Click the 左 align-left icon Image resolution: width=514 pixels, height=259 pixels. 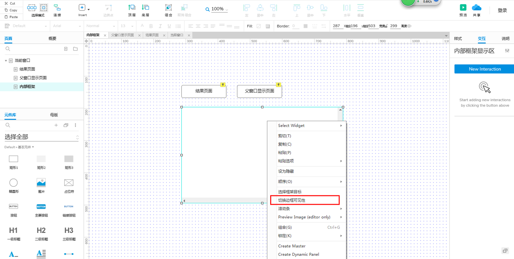247,8
